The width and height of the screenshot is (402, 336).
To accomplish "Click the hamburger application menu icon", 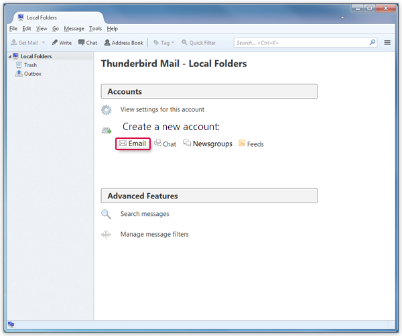I will pyautogui.click(x=387, y=42).
